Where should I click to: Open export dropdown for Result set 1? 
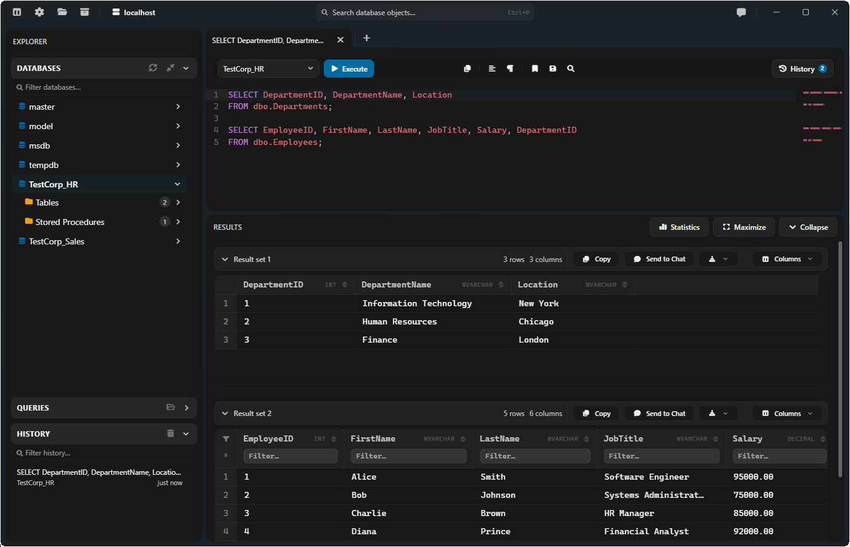(718, 259)
